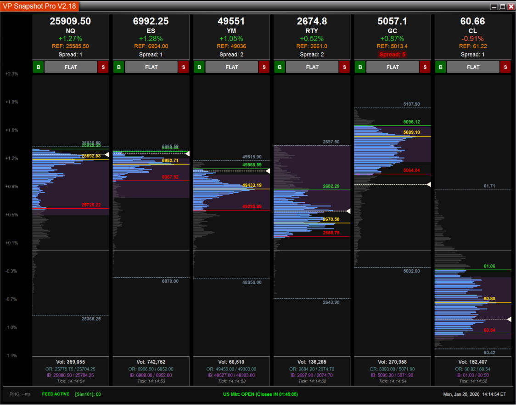Select the B buy button in the ES column
This screenshot has height=405, width=516.
click(x=119, y=67)
